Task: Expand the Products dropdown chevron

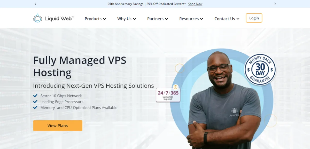Action: (x=104, y=19)
